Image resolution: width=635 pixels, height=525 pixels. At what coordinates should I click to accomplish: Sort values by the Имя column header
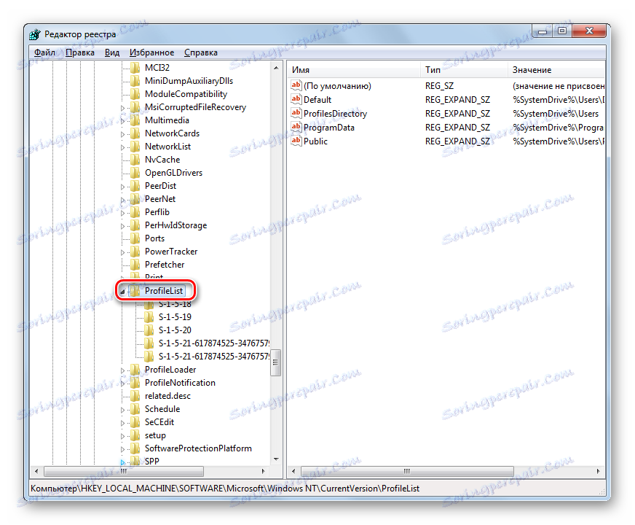(354, 70)
